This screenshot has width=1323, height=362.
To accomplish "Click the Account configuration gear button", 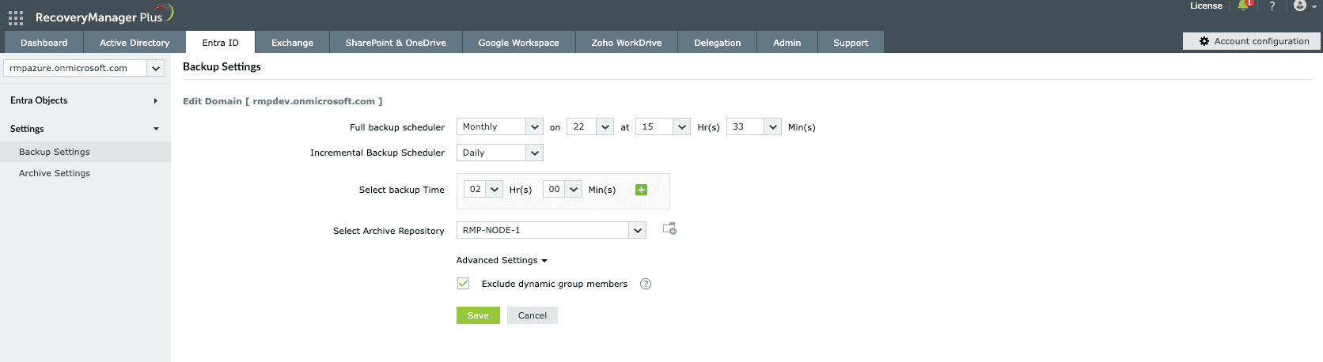I will point(1252,41).
